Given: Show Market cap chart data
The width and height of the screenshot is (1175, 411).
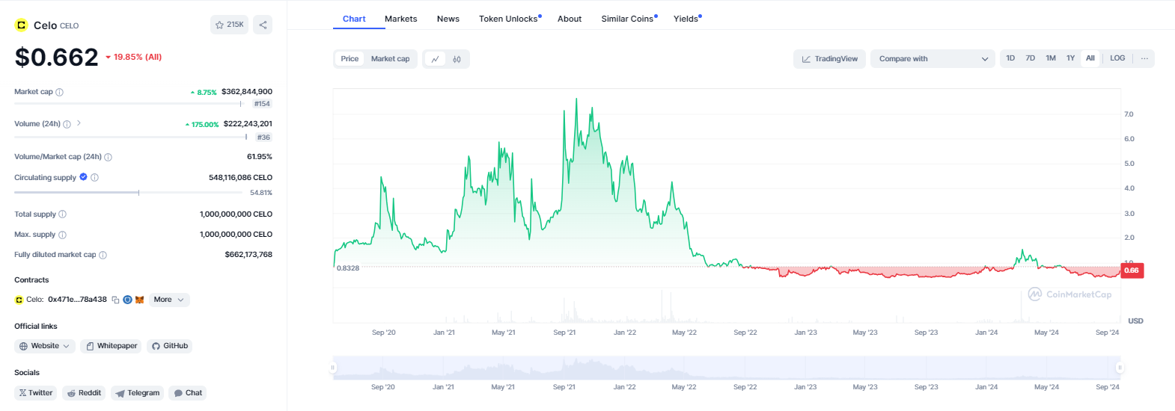Looking at the screenshot, I should tap(390, 59).
